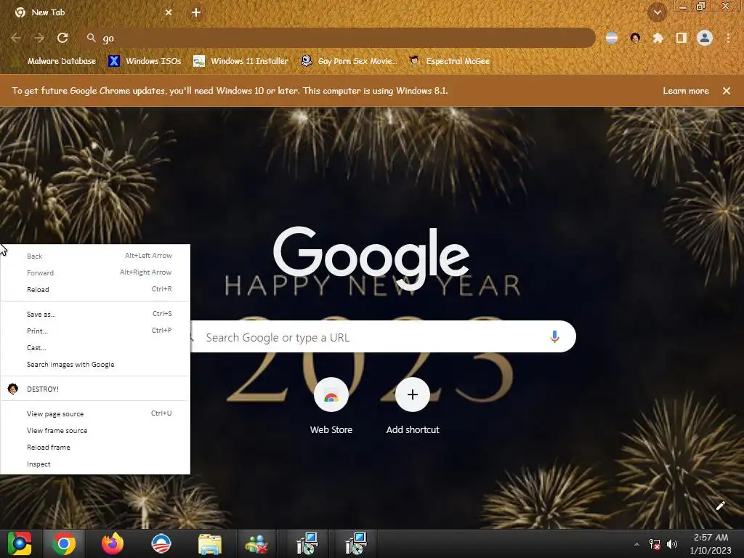Start voice search with the microphone icon
Image resolution: width=744 pixels, height=558 pixels.
click(x=554, y=337)
